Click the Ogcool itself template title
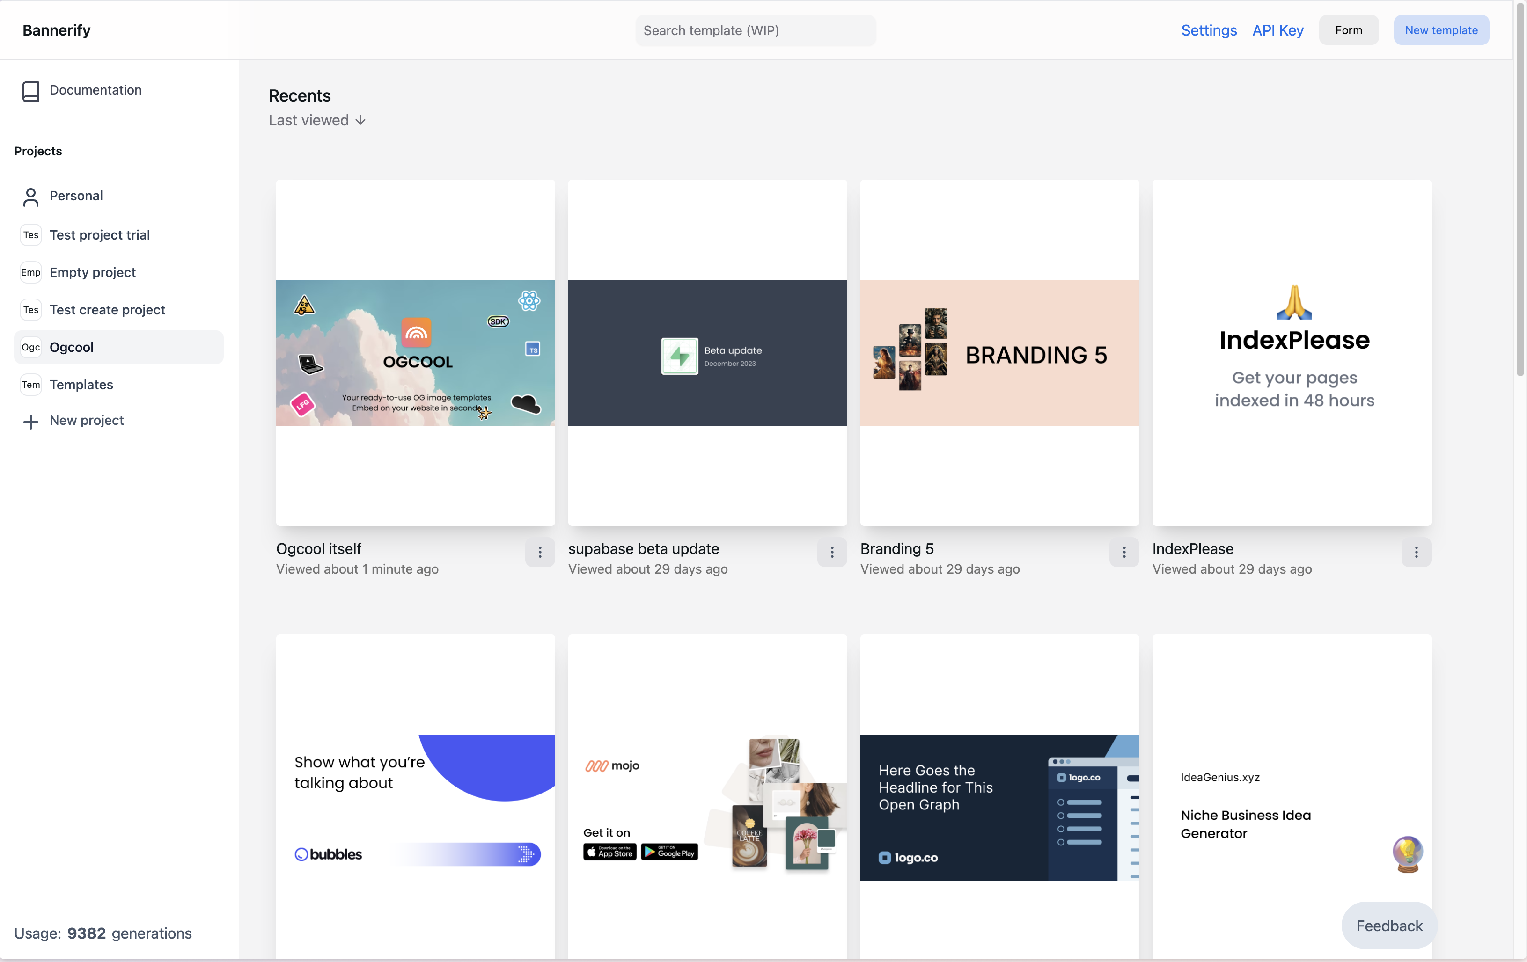The width and height of the screenshot is (1527, 962). pyautogui.click(x=318, y=549)
